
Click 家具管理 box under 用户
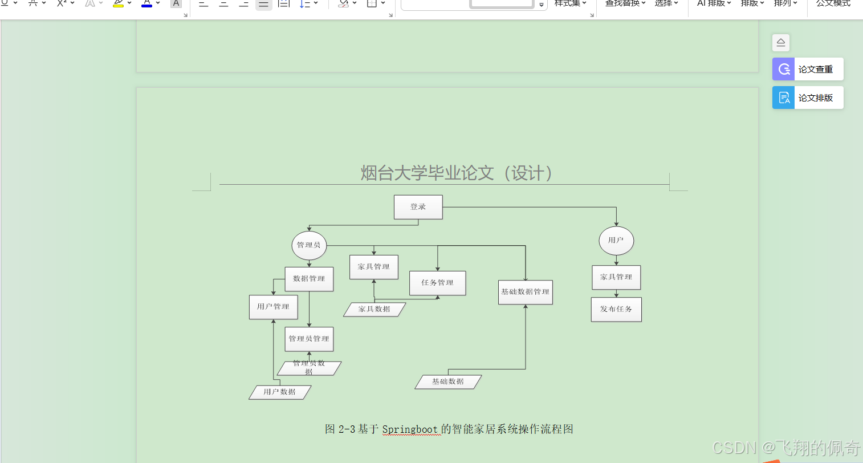coord(616,277)
